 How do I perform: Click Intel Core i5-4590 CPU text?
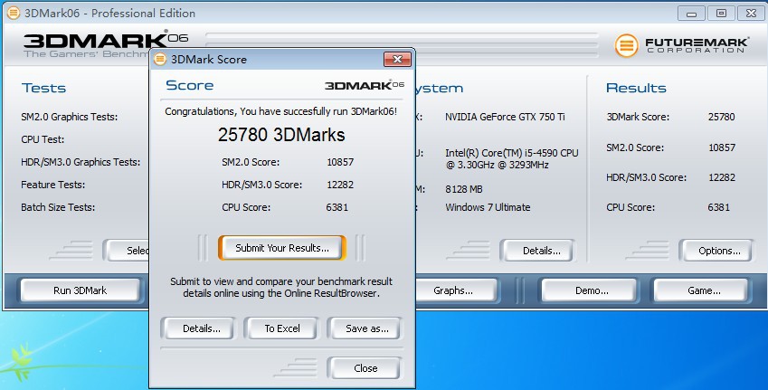(x=512, y=158)
